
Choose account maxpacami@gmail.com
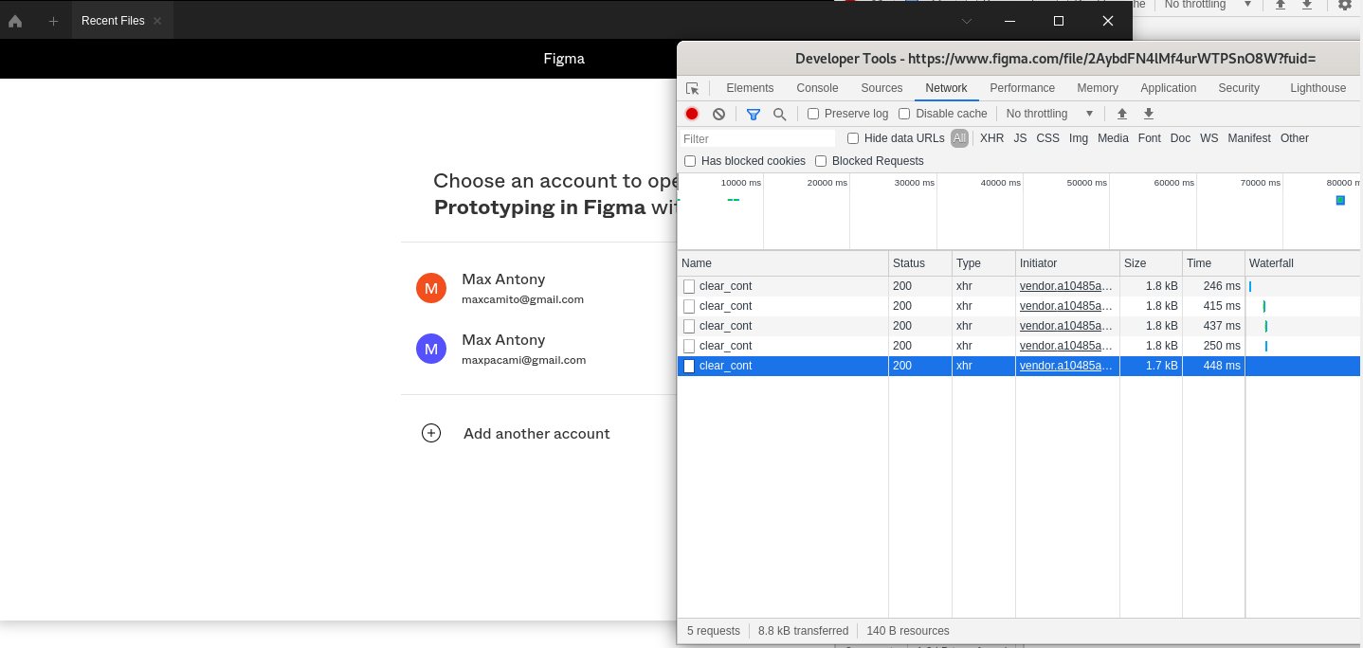(523, 360)
